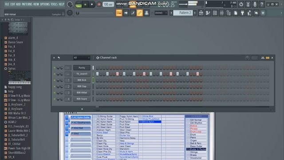Mute the 808 Kick channel via green LED
This screenshot has width=284, height=160.
point(54,80)
